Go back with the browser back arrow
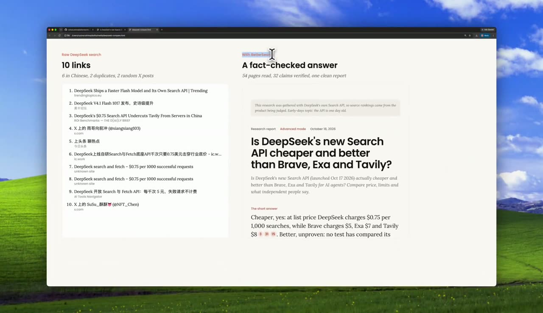This screenshot has width=543, height=313. pos(50,36)
